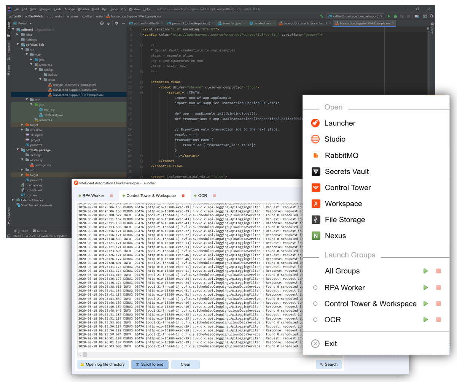Screen dimensions: 457x382
Task: Switch to pom.xml (odftest6) editor tab
Action: coord(146,24)
